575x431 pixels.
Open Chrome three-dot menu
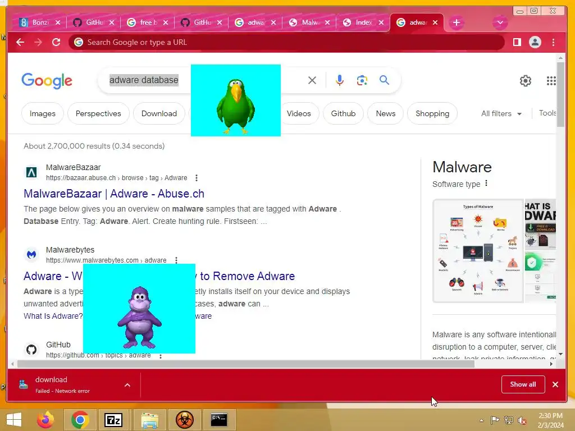553,42
